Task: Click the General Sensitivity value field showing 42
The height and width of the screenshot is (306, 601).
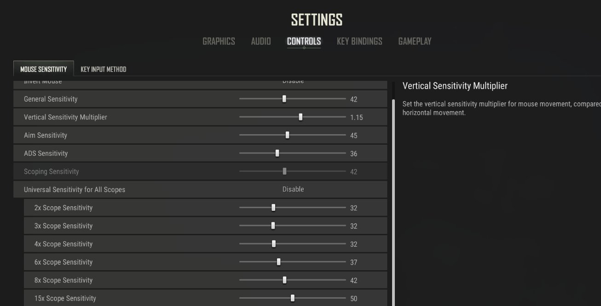Action: tap(353, 99)
